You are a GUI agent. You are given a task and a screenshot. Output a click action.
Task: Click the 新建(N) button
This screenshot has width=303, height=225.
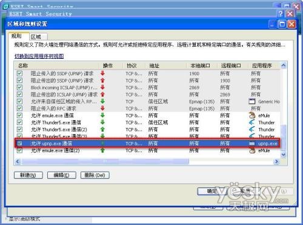[x=28, y=175]
